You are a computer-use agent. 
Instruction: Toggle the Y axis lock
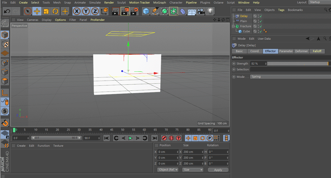coord(86,11)
